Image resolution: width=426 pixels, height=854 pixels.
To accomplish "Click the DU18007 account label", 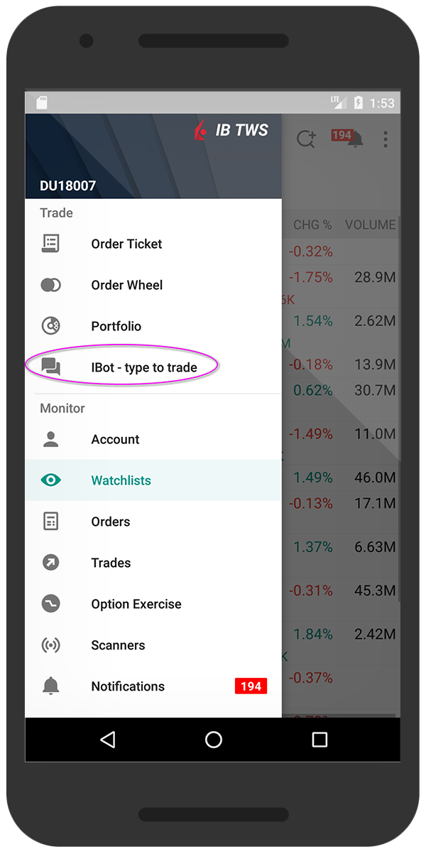I will tap(66, 185).
